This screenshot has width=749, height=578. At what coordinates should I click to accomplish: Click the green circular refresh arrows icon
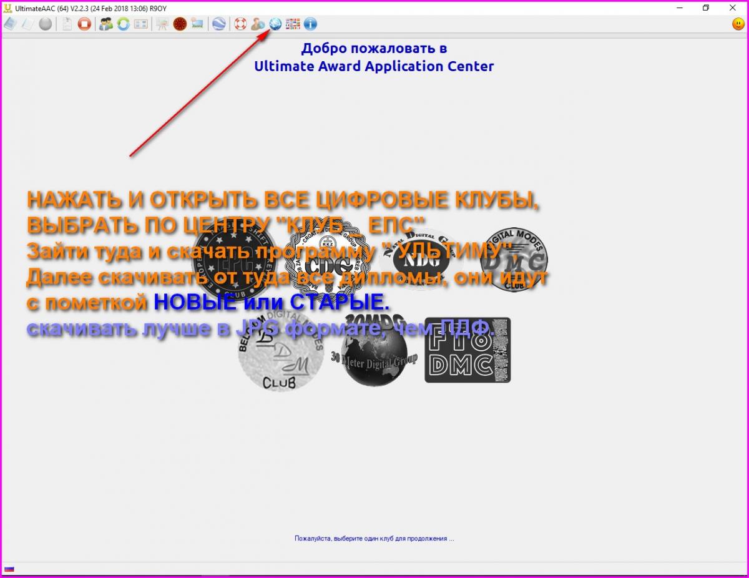(123, 24)
